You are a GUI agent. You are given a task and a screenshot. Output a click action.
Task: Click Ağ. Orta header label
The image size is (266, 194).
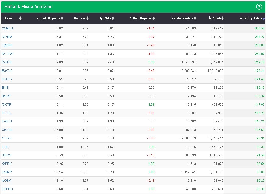click(x=105, y=18)
